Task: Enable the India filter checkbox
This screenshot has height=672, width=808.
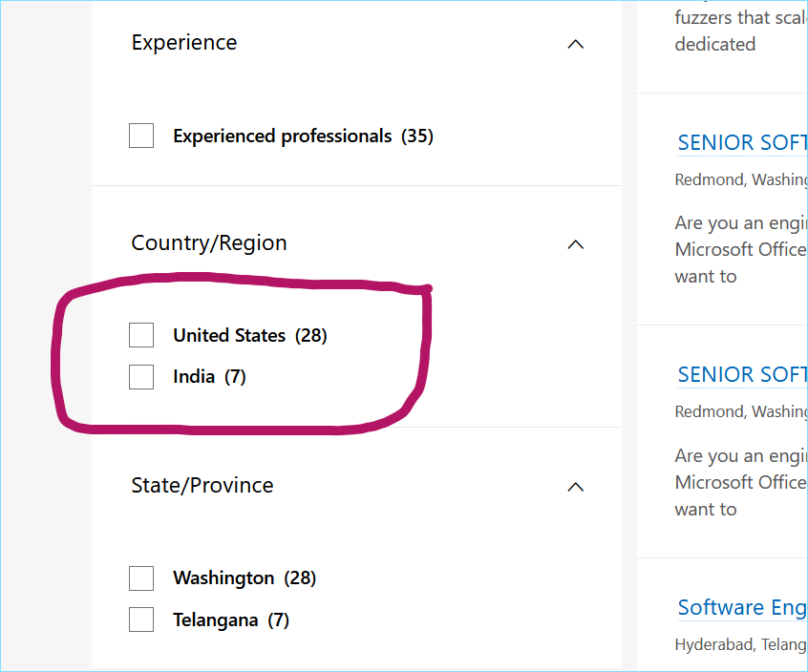Action: (x=141, y=377)
